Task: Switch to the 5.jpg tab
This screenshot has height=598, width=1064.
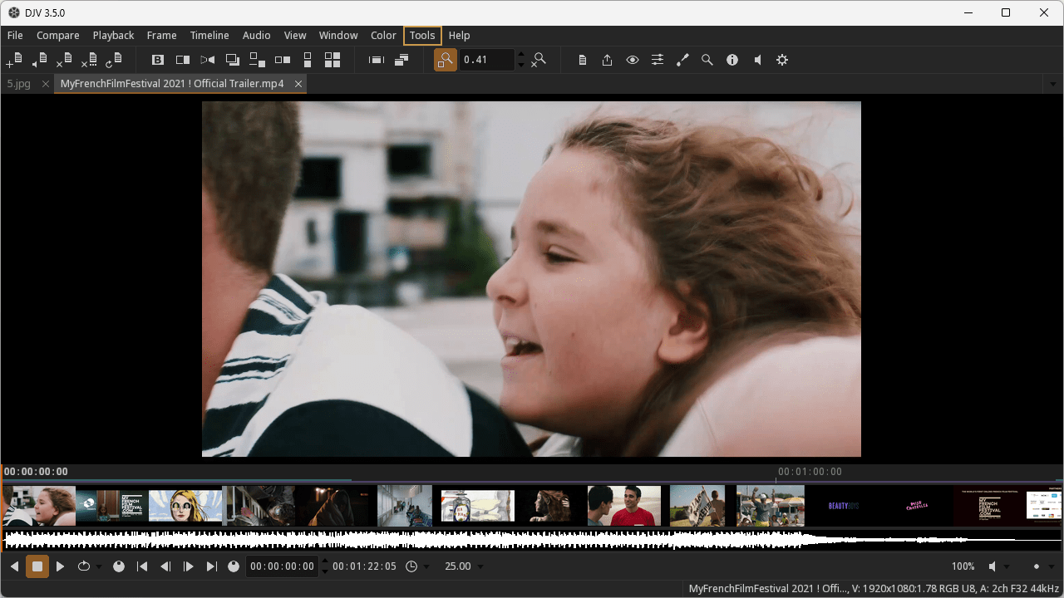Action: 19,84
